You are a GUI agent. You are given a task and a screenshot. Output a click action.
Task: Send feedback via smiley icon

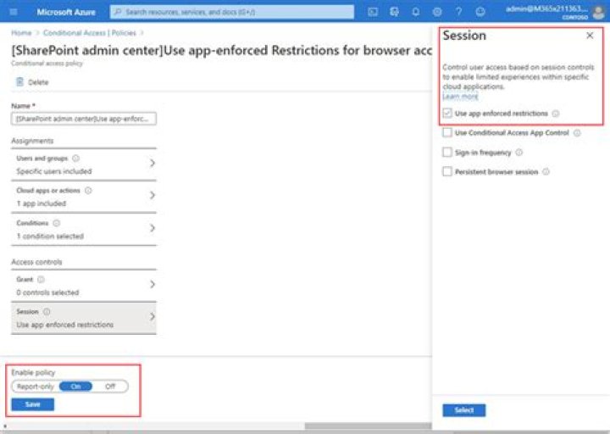(x=480, y=12)
